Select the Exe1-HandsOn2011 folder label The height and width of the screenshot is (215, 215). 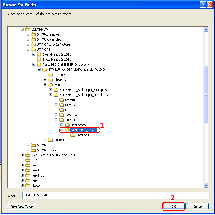tap(57, 54)
